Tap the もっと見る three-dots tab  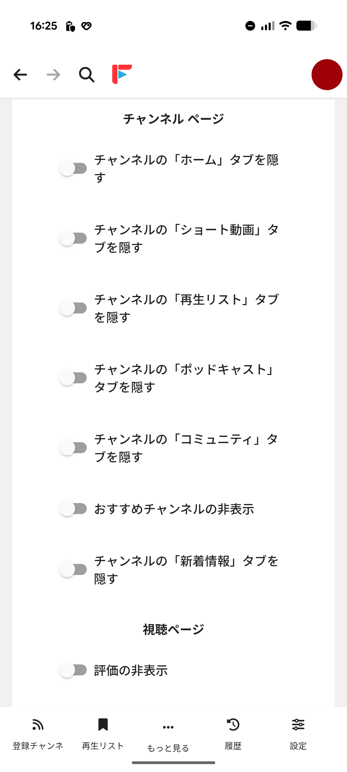coord(168,727)
